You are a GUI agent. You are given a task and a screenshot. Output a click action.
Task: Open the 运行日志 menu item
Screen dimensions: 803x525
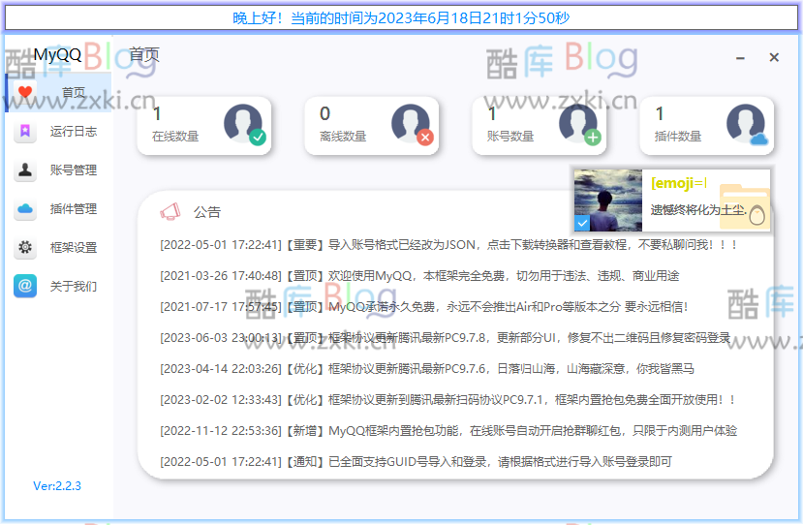(x=58, y=131)
